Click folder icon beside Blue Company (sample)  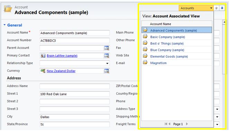(145, 49)
